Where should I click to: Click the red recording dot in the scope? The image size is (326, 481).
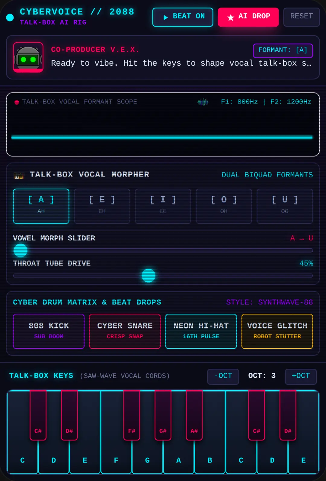point(17,102)
